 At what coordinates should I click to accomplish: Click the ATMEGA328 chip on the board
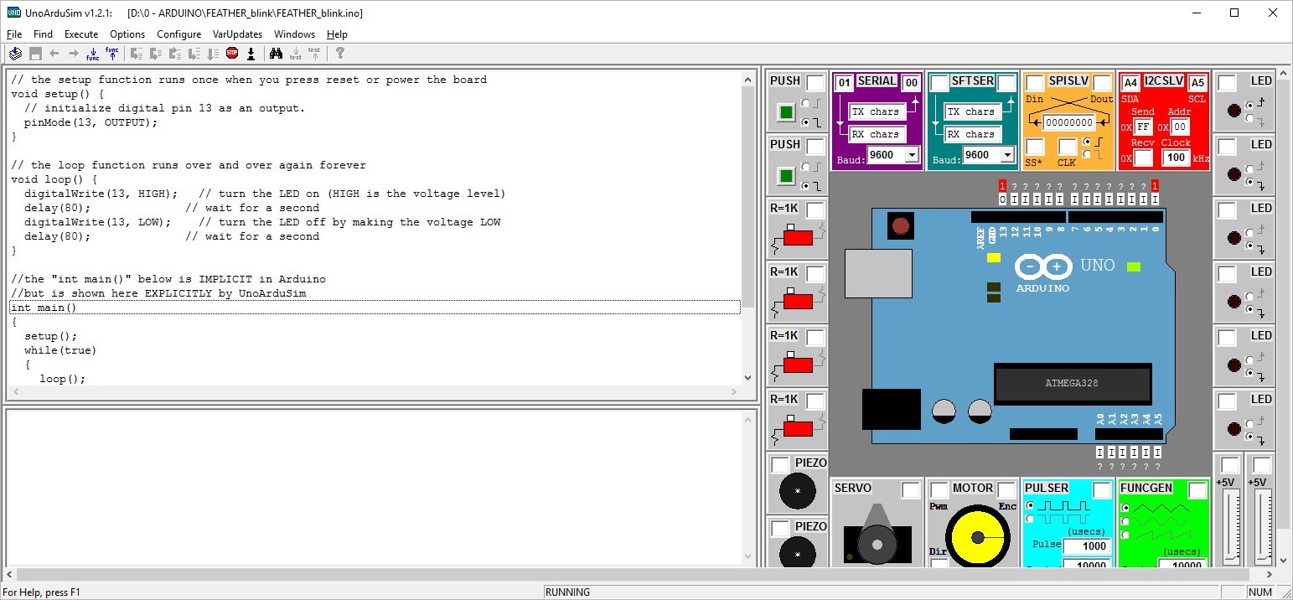click(1071, 384)
